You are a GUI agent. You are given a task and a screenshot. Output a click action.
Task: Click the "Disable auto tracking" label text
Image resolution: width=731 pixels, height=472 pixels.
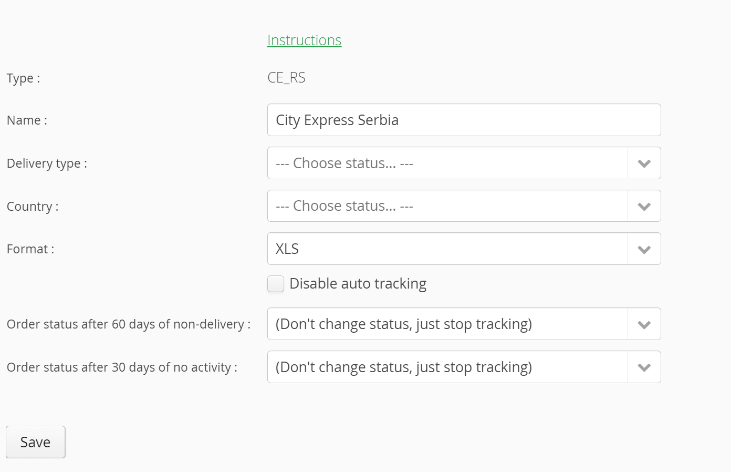tap(358, 284)
